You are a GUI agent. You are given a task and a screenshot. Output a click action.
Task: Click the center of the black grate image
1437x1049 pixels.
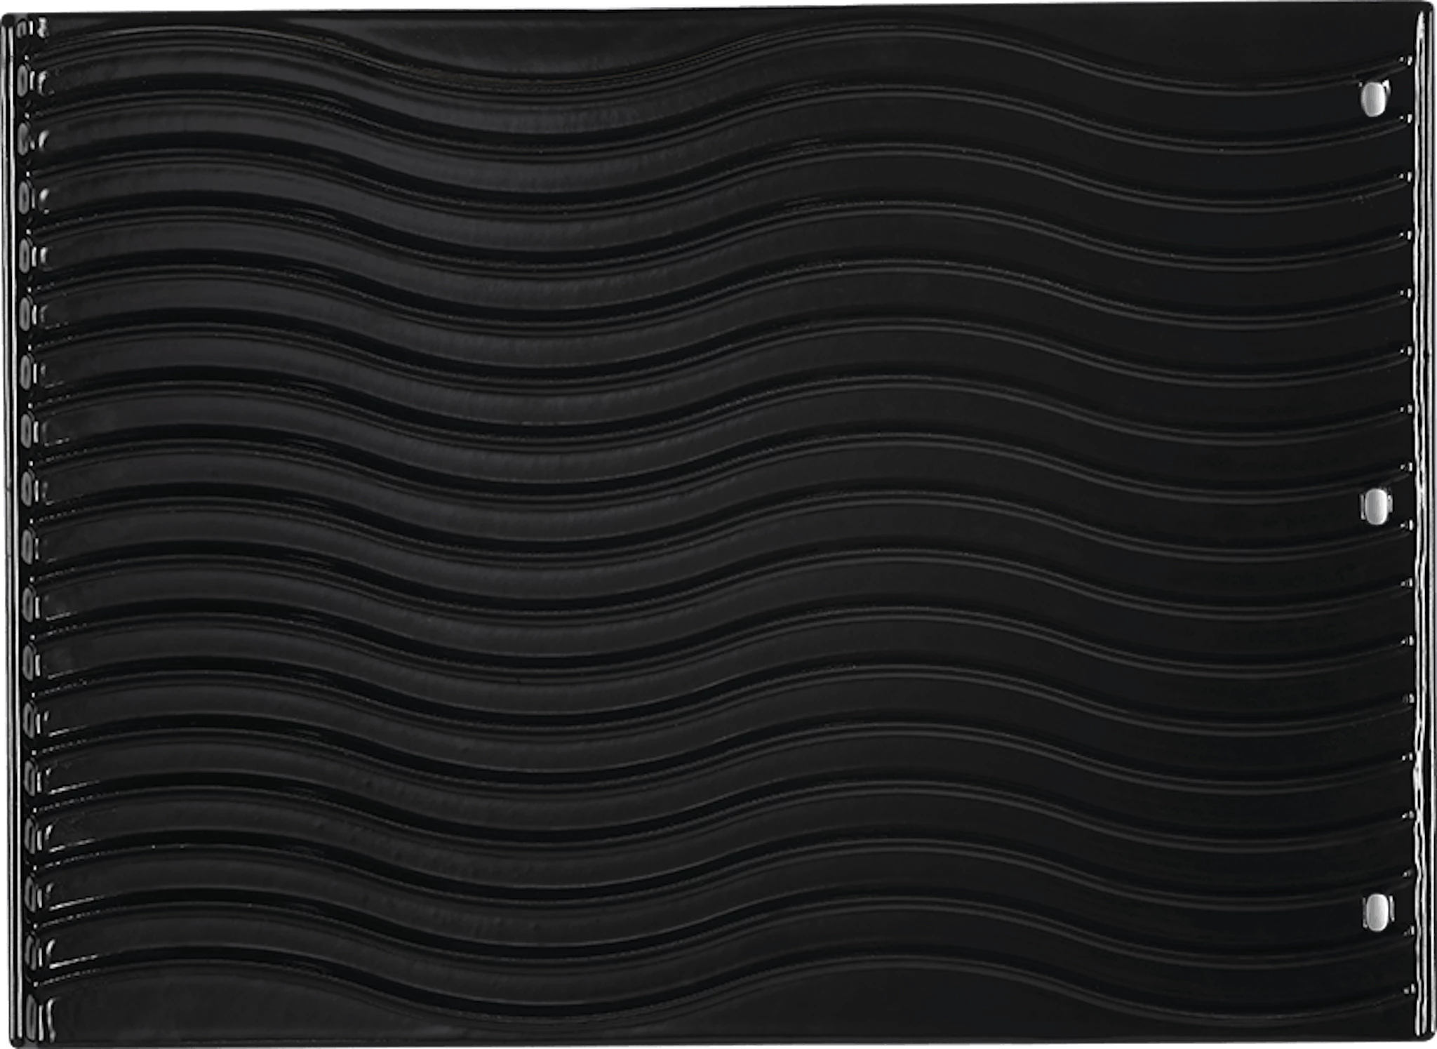click(x=718, y=524)
